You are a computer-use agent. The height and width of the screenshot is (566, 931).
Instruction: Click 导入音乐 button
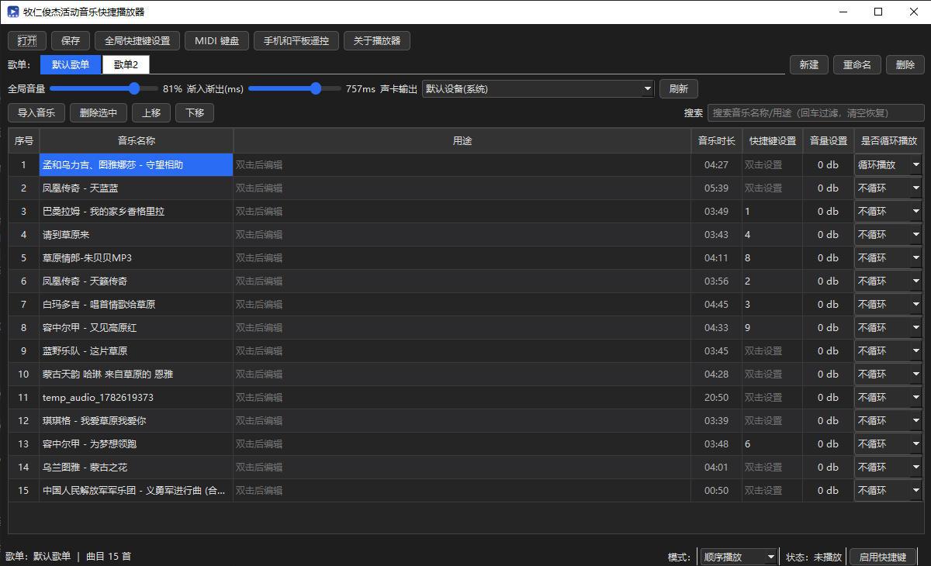click(36, 112)
